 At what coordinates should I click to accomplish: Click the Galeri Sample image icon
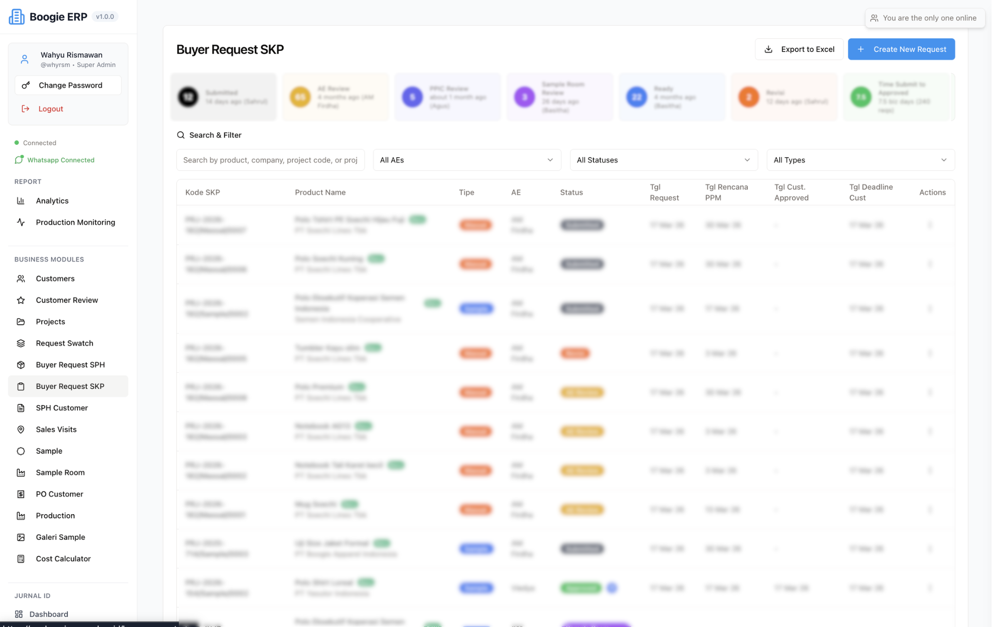[x=21, y=537]
